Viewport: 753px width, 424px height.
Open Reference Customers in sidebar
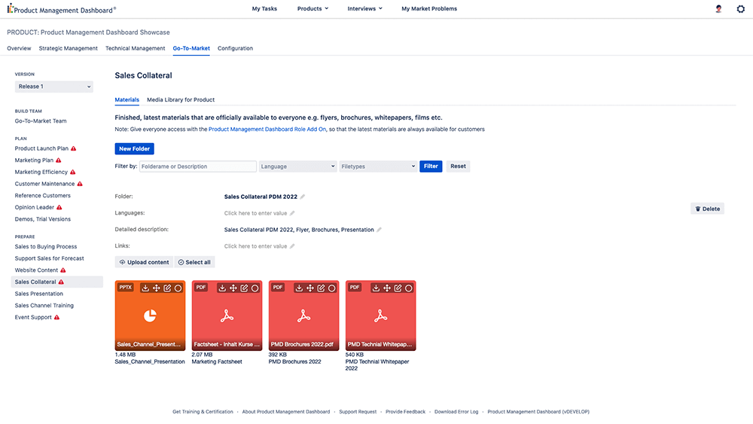(x=43, y=196)
